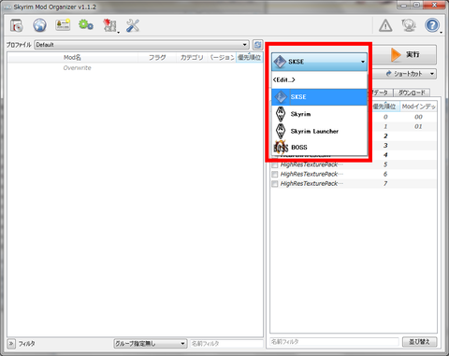Choose <Edit...> in executable list
This screenshot has width=449, height=356.
coord(319,80)
